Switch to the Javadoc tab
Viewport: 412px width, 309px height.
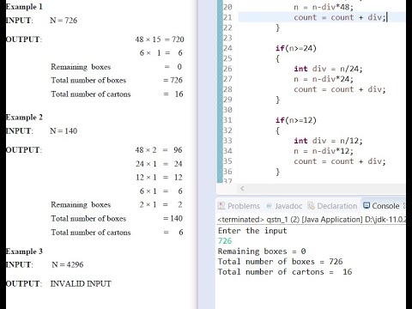[284, 206]
